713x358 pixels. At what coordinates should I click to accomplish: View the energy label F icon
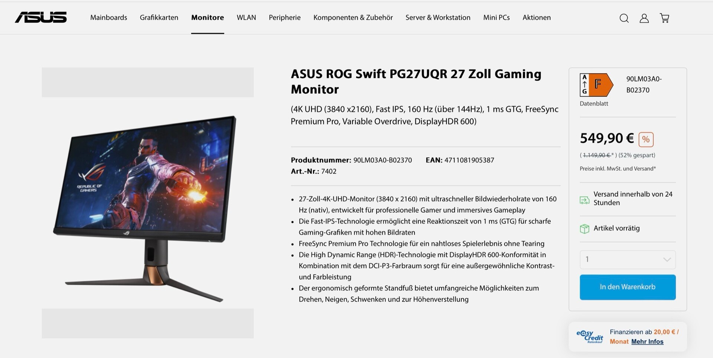coord(596,84)
